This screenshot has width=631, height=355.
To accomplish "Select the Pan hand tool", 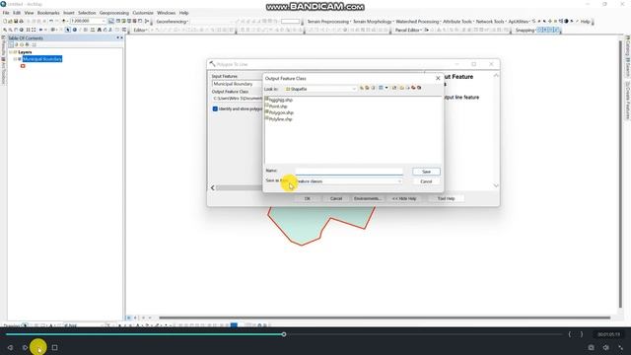I will [x=16, y=30].
